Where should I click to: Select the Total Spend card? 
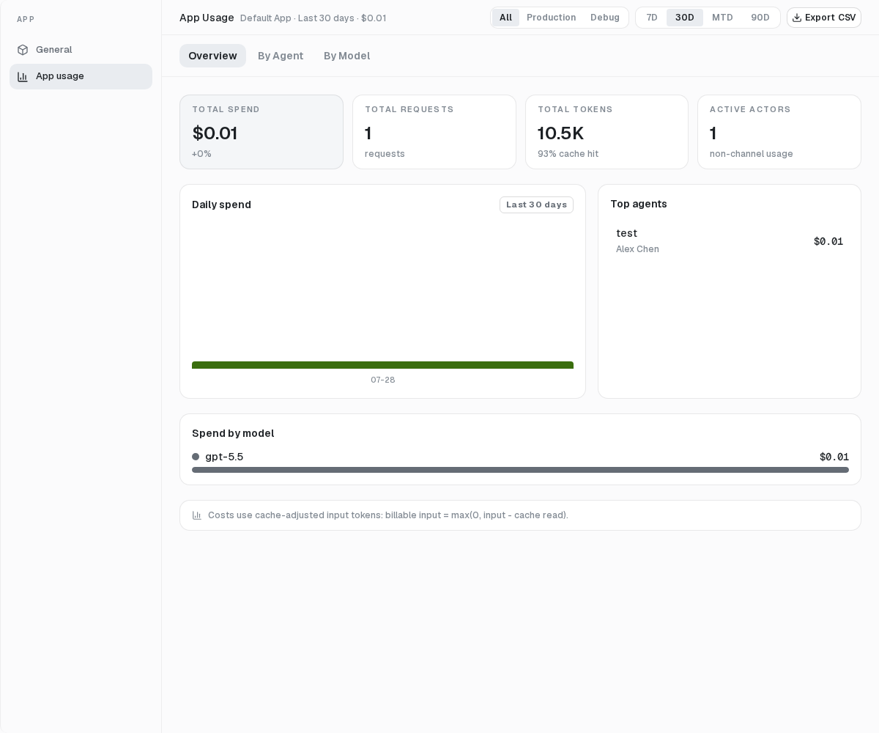tap(262, 132)
